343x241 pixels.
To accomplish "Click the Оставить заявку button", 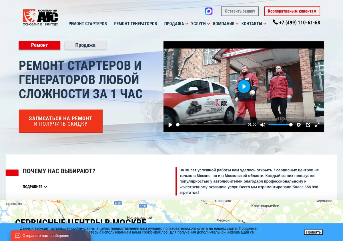I will pos(240,11).
